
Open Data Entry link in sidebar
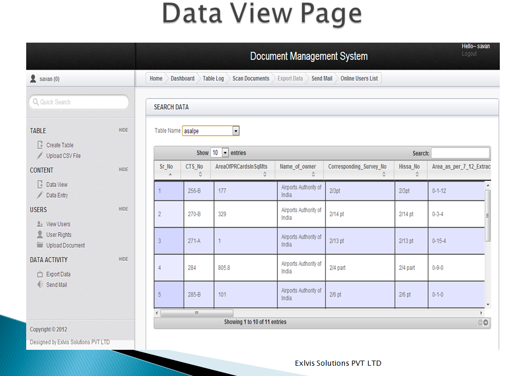(57, 195)
